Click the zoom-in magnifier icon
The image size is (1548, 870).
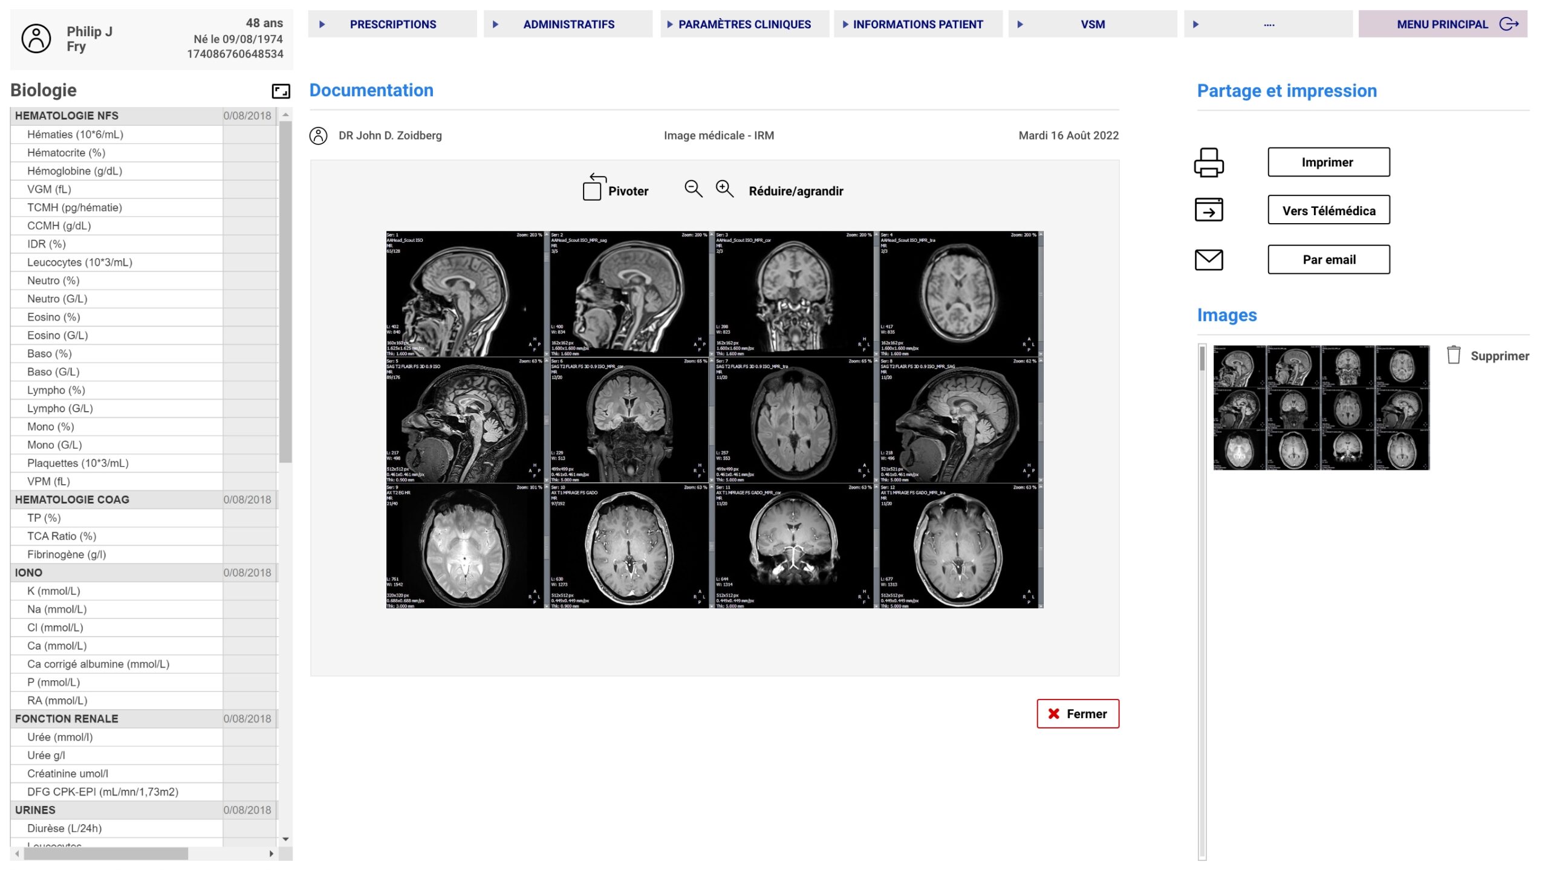(724, 189)
